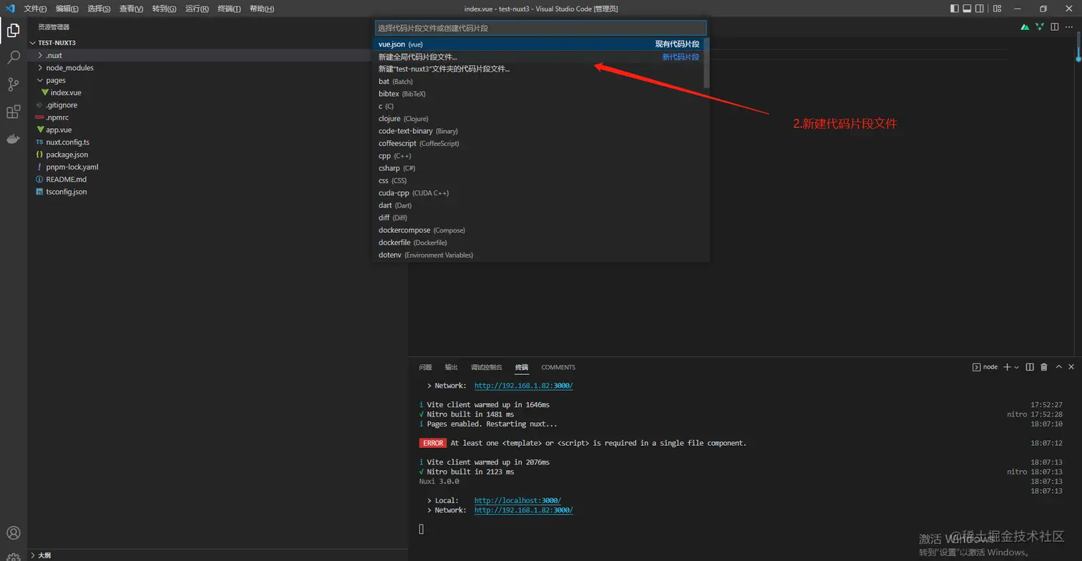Open the 选择(S) menu
This screenshot has width=1082, height=561.
(x=99, y=9)
